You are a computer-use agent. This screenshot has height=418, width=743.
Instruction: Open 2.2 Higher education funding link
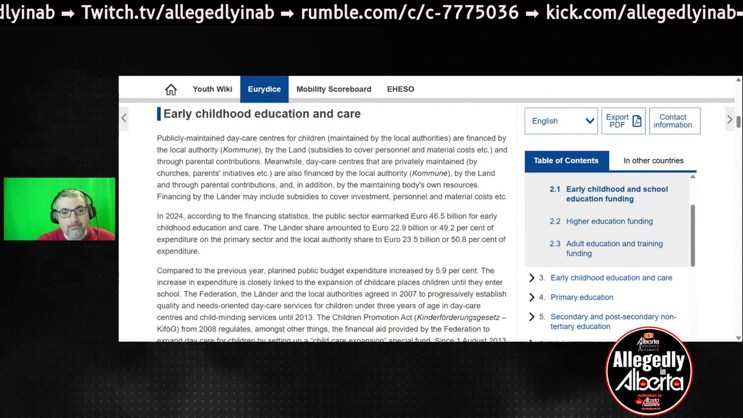609,221
